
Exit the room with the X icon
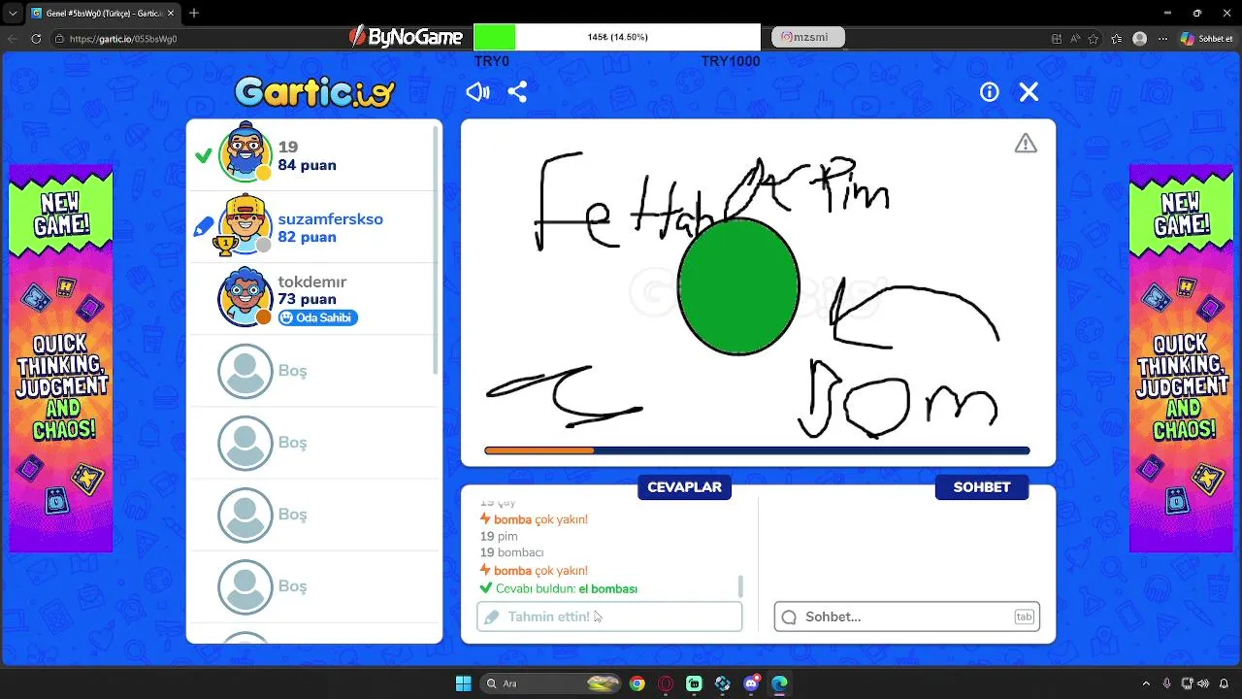point(1029,92)
